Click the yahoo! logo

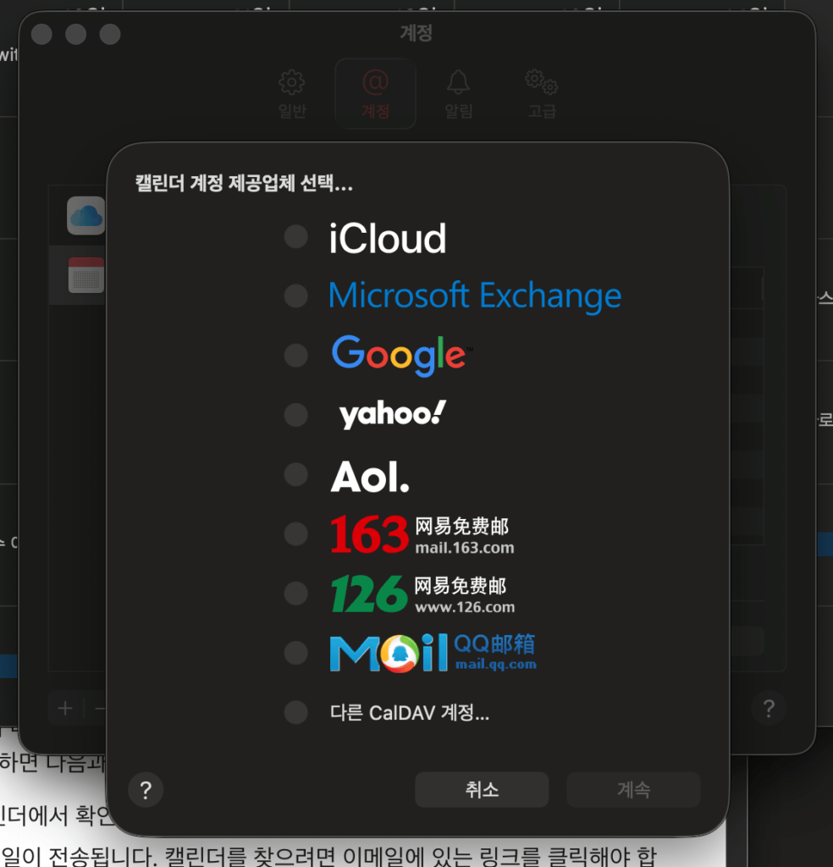(392, 414)
